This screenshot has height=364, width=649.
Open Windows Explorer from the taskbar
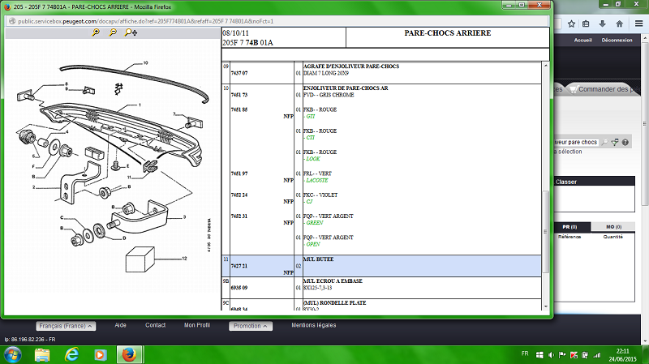tap(42, 355)
